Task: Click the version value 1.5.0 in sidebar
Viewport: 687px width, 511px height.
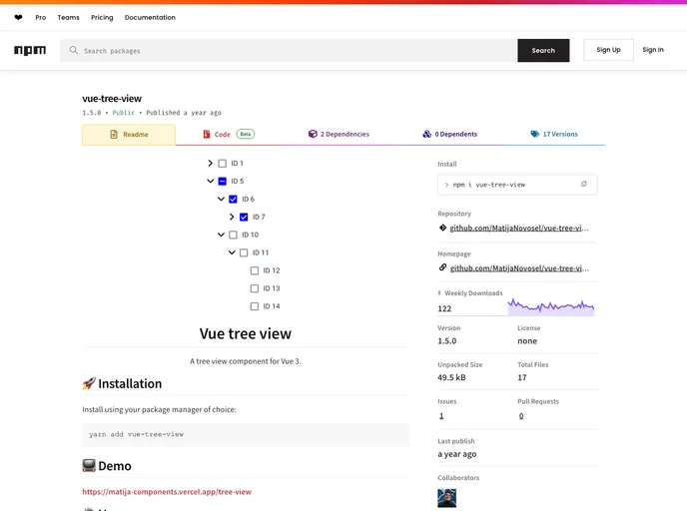Action: tap(447, 341)
